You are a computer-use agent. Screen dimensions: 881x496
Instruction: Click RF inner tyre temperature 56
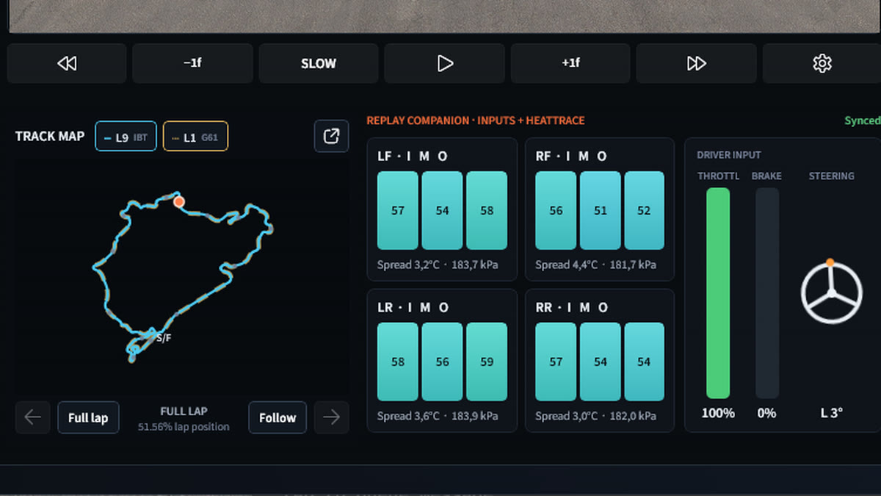click(556, 211)
